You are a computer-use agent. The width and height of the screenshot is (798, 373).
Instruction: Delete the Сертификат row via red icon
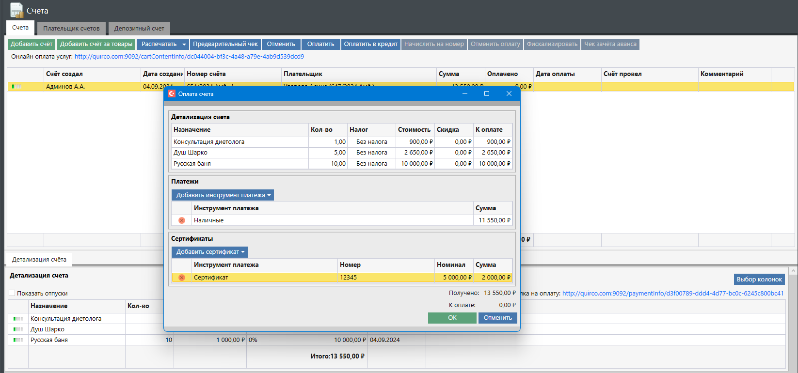(x=182, y=278)
